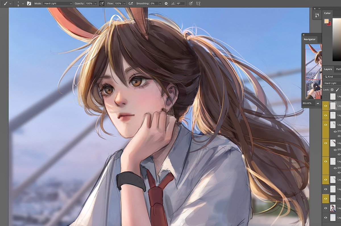
Task: Close the History icon panel group
Action: 315,9
